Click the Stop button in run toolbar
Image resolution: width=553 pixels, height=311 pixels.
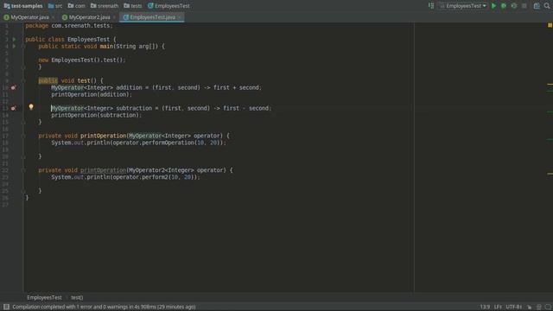coord(524,6)
